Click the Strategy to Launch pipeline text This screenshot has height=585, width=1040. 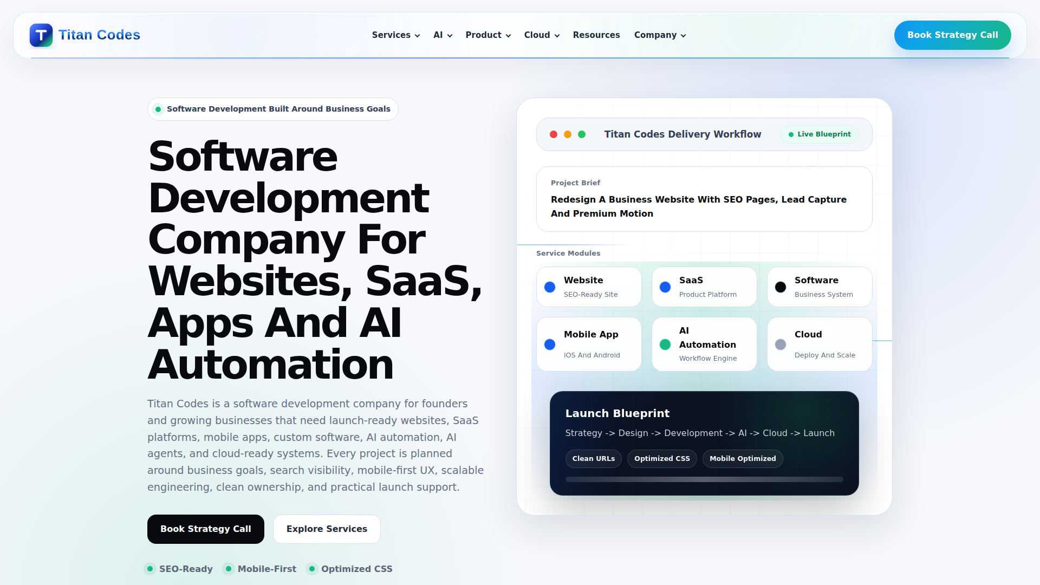[x=700, y=433]
